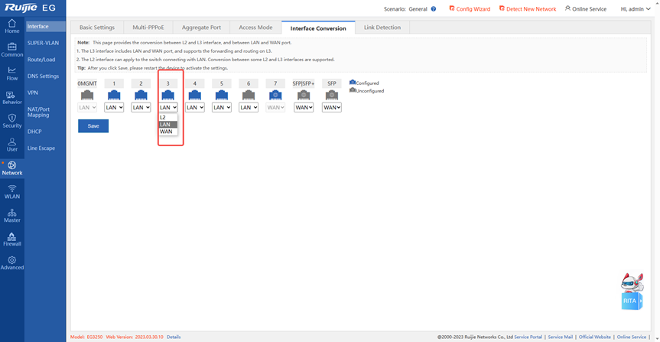
Task: Open the WLAN wireless icon
Action: point(11,191)
